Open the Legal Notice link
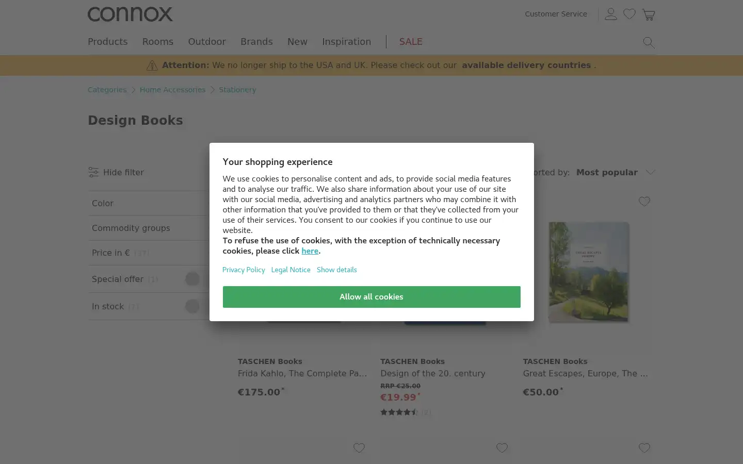The height and width of the screenshot is (464, 743). (x=291, y=270)
